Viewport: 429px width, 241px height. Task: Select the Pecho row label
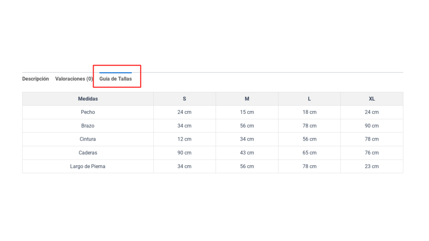pos(88,112)
